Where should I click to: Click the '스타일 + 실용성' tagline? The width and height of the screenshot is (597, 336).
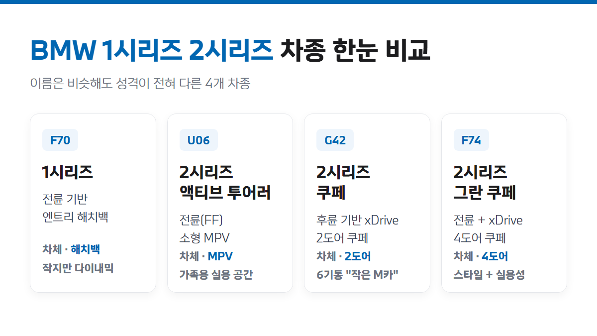pos(490,275)
